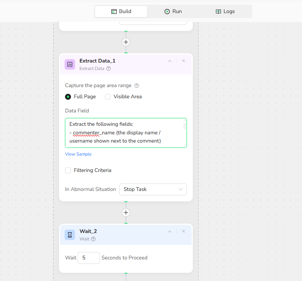Delete the Wait_2 node with X
The width and height of the screenshot is (302, 281).
click(x=184, y=231)
